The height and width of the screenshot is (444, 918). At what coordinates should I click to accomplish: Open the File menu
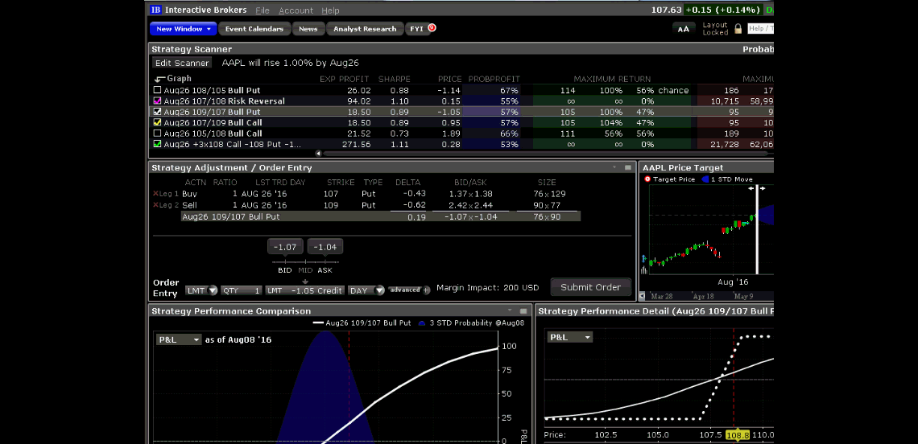[263, 10]
